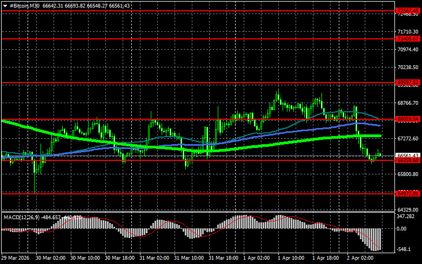Image resolution: width=422 pixels, height=264 pixels.
Task: Click the 1 Apr 18:00 time label
Action: (x=326, y=258)
